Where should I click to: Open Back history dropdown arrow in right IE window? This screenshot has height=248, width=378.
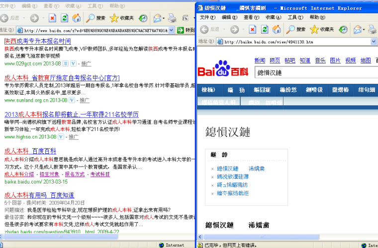pyautogui.click(x=224, y=29)
